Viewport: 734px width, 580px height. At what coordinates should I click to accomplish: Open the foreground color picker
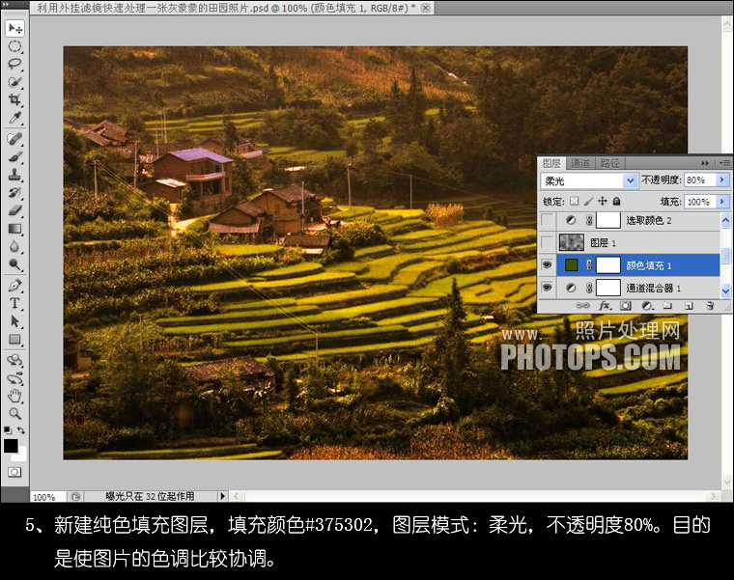[11, 445]
